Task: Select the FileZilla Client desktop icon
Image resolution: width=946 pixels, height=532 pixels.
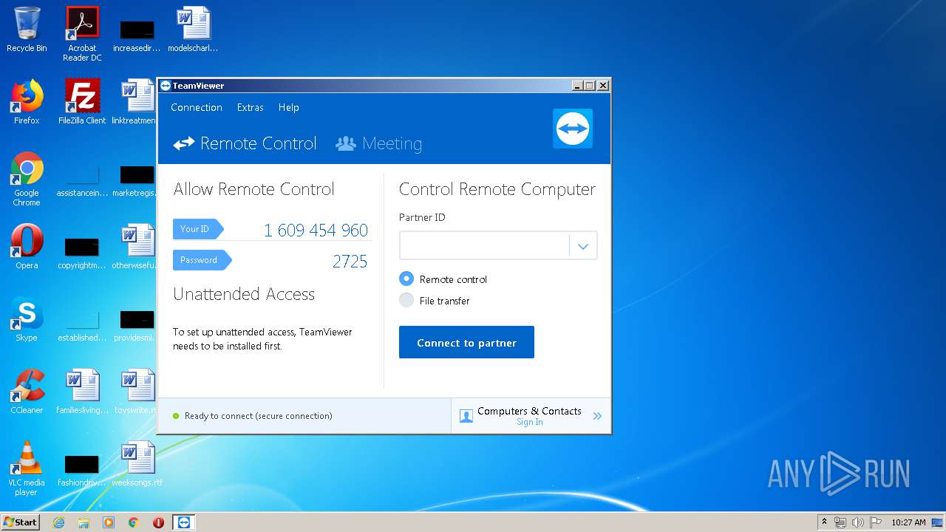Action: pos(82,102)
